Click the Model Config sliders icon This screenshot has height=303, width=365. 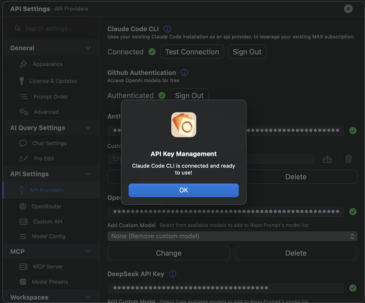pyautogui.click(x=23, y=236)
